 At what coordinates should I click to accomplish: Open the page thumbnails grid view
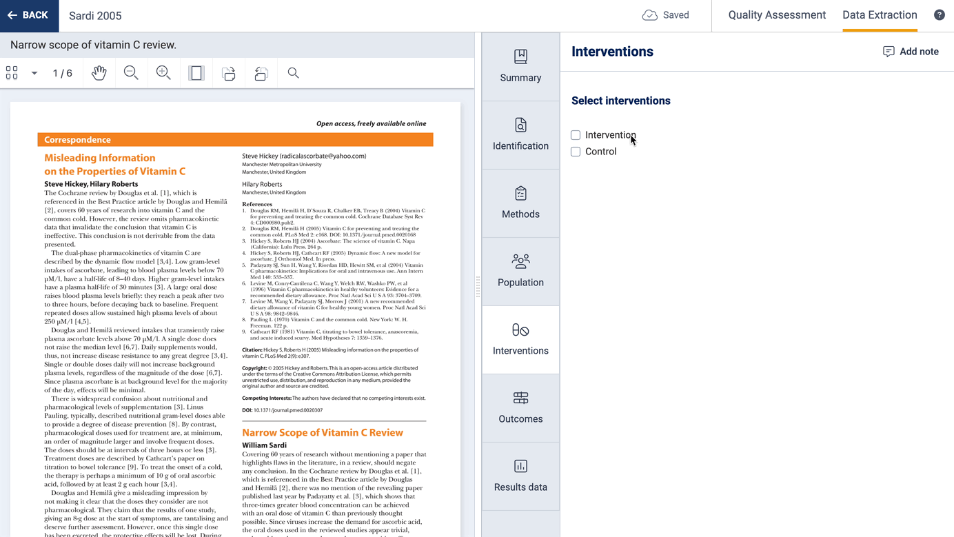click(12, 73)
